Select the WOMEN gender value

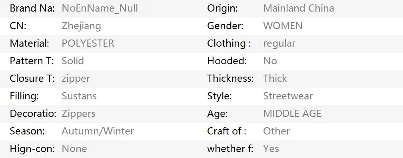click(283, 26)
